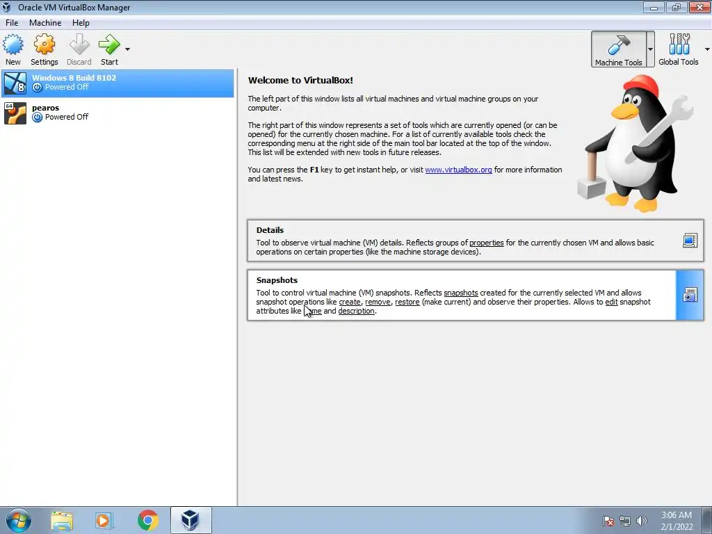This screenshot has height=534, width=712.
Task: Open the Windows Start orb
Action: coord(19,520)
